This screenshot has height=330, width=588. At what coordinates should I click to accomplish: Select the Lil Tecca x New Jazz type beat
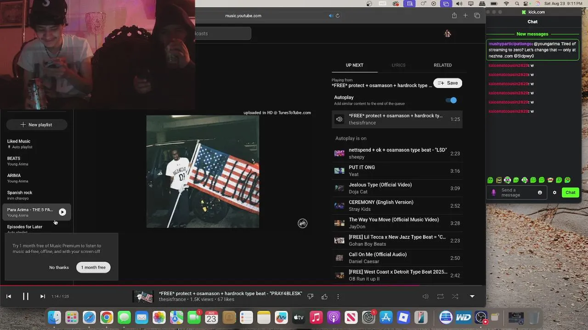click(x=397, y=241)
